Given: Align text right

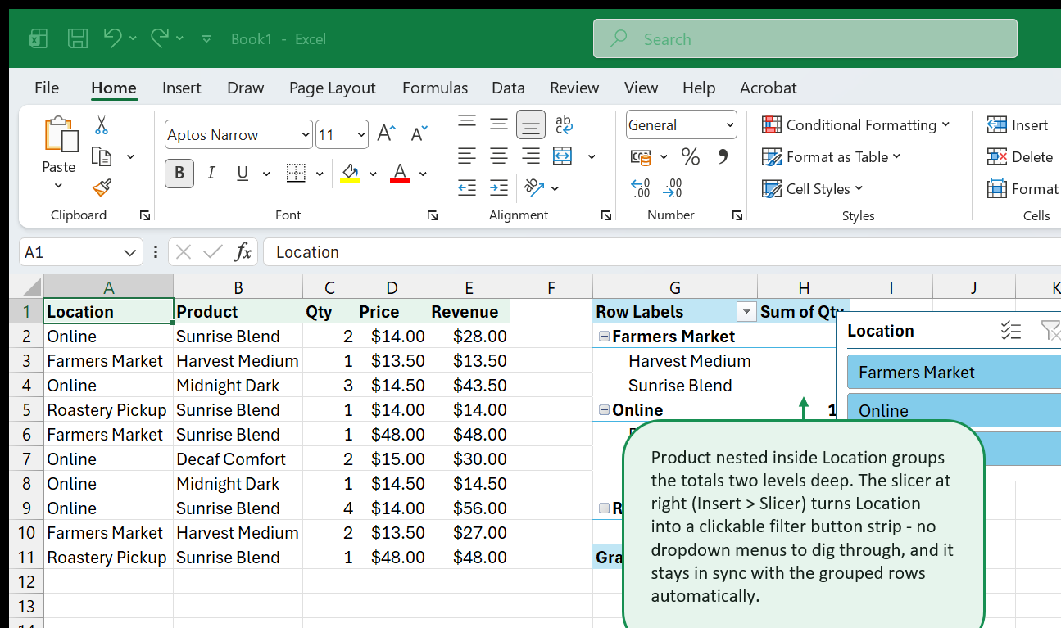Looking at the screenshot, I should point(531,156).
